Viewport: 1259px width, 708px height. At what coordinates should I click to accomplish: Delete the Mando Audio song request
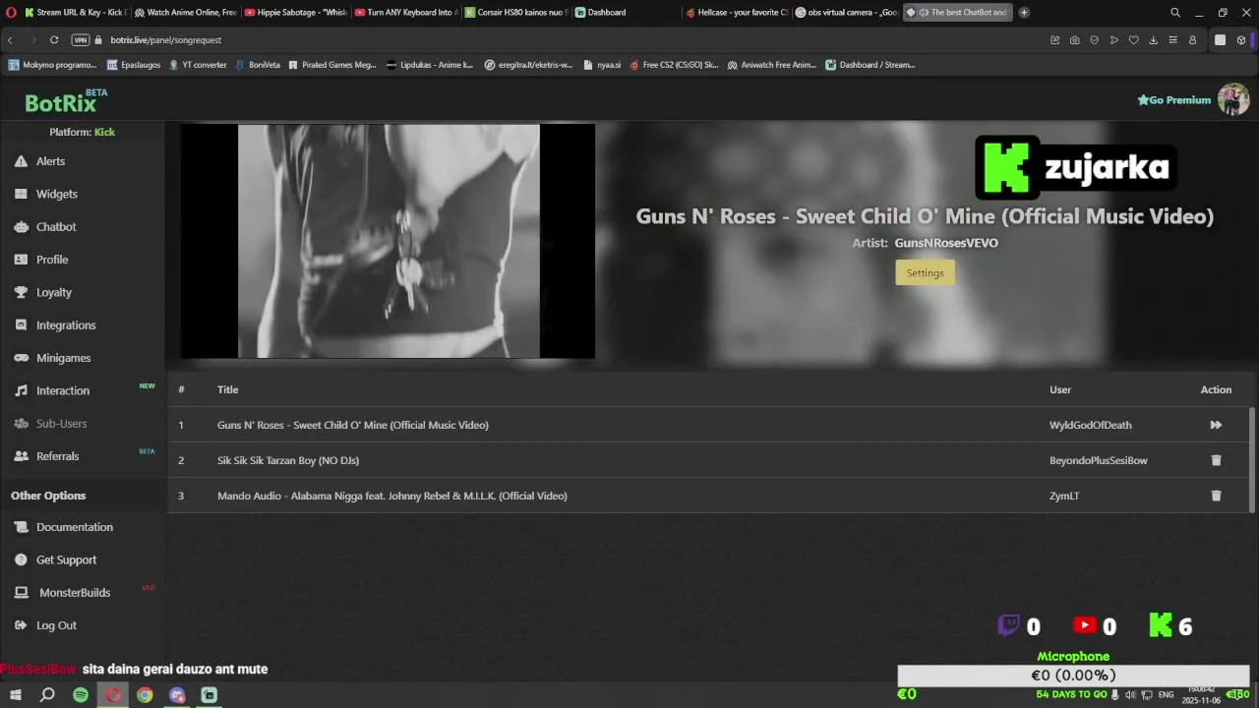[x=1216, y=496]
